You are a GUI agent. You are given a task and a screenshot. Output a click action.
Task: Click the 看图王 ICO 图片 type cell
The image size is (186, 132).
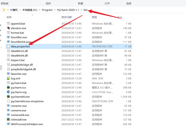pos(102,87)
